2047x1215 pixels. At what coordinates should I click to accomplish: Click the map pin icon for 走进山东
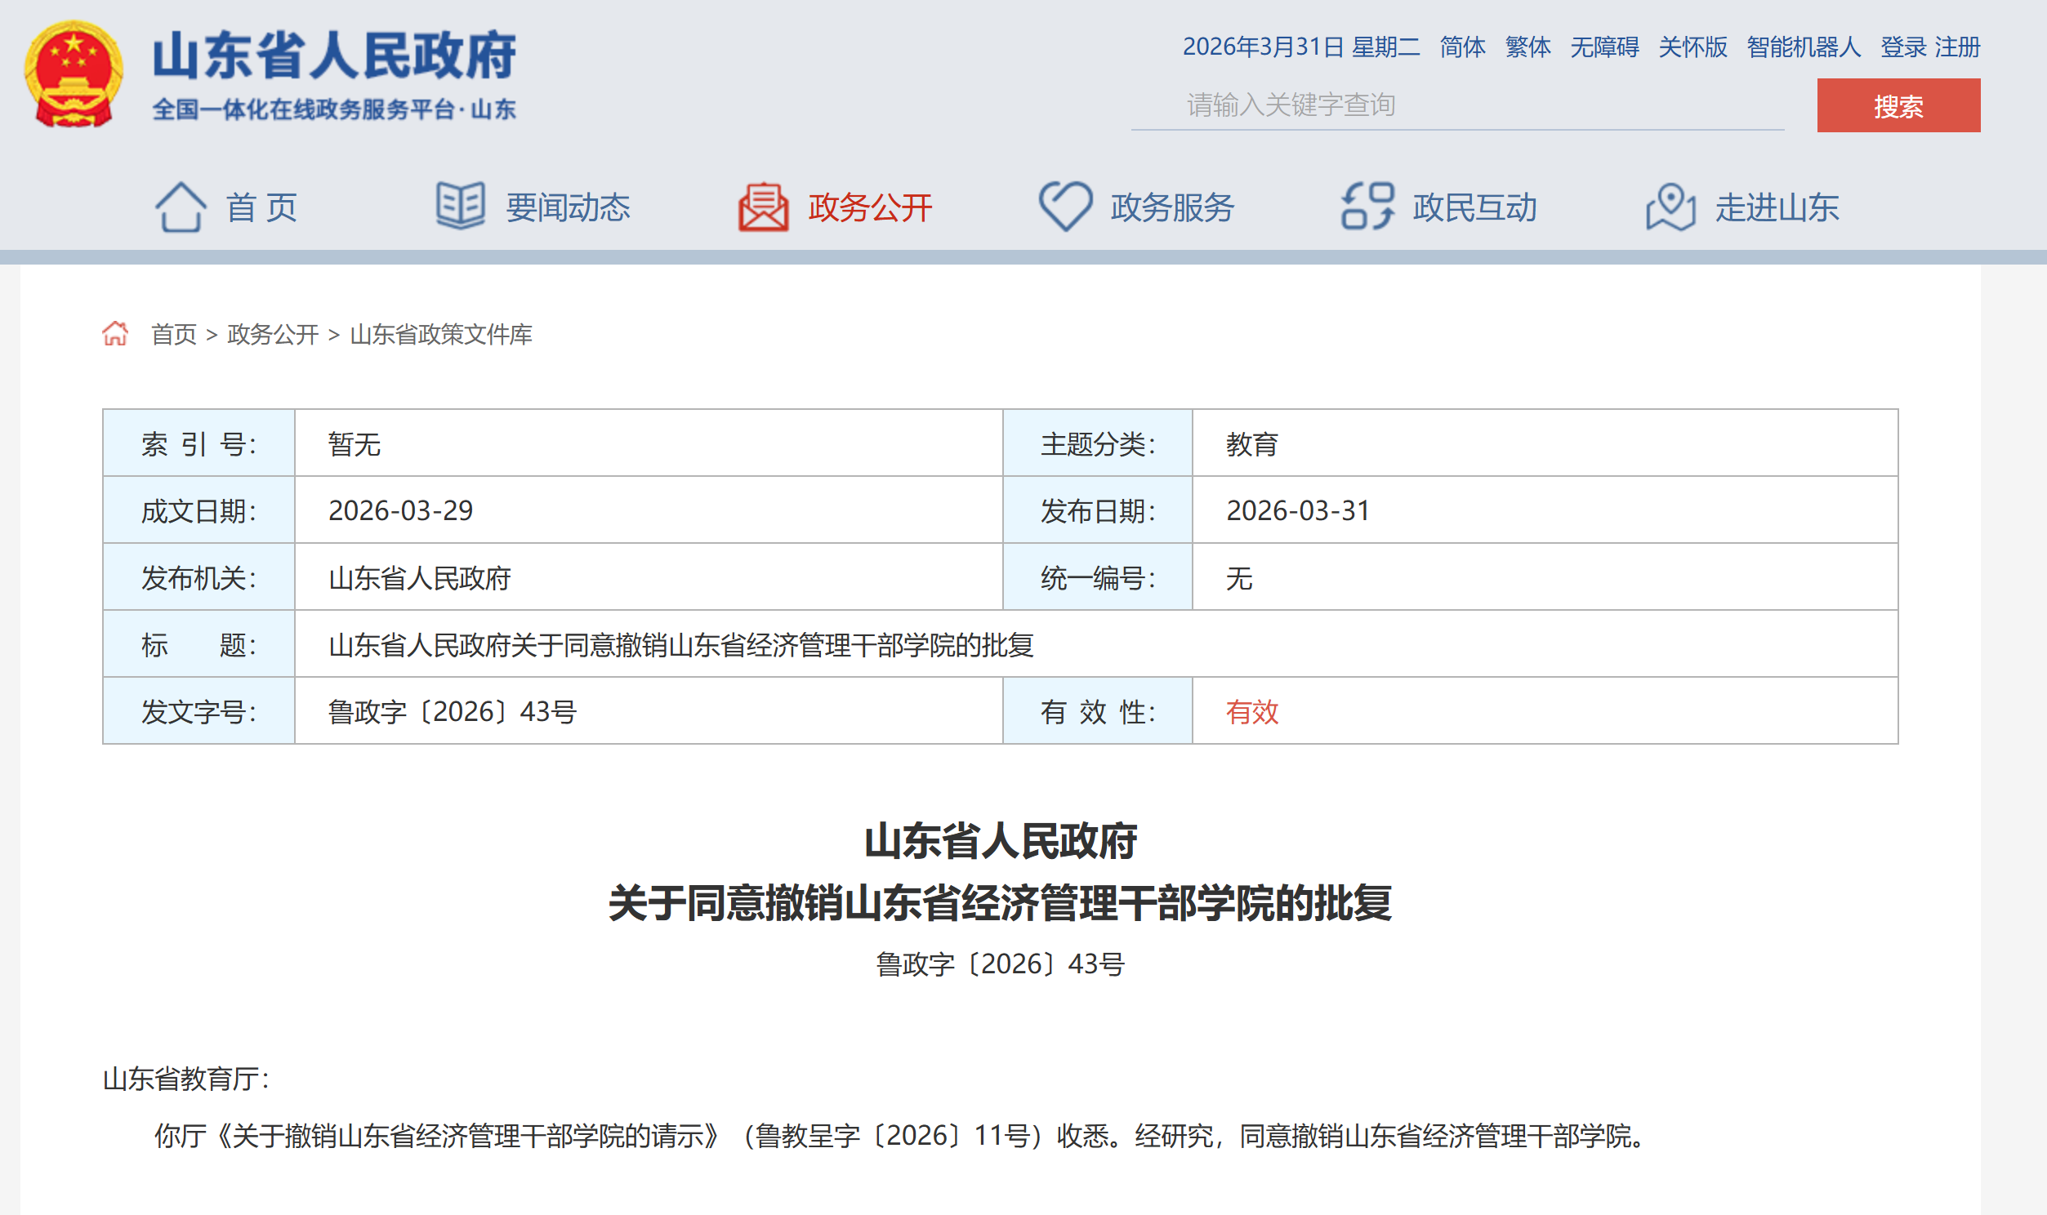1670,207
